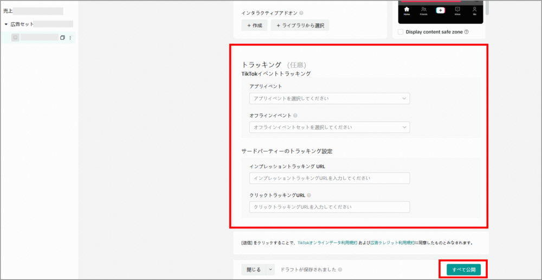Image resolution: width=542 pixels, height=280 pixels.
Task: Click the ライブラリから選択 button
Action: 300,26
